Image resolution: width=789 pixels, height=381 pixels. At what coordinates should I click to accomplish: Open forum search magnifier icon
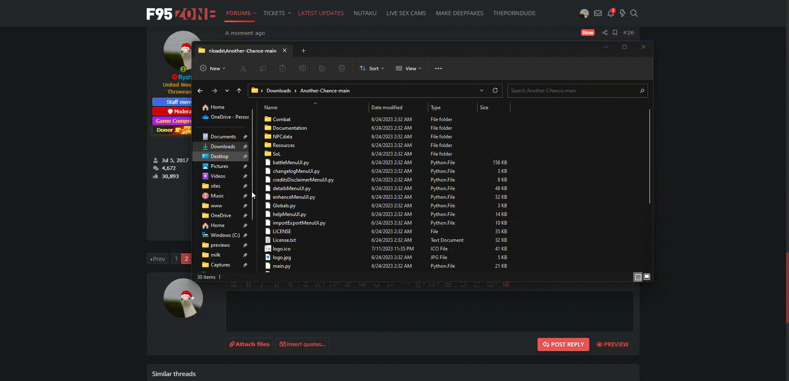point(634,14)
